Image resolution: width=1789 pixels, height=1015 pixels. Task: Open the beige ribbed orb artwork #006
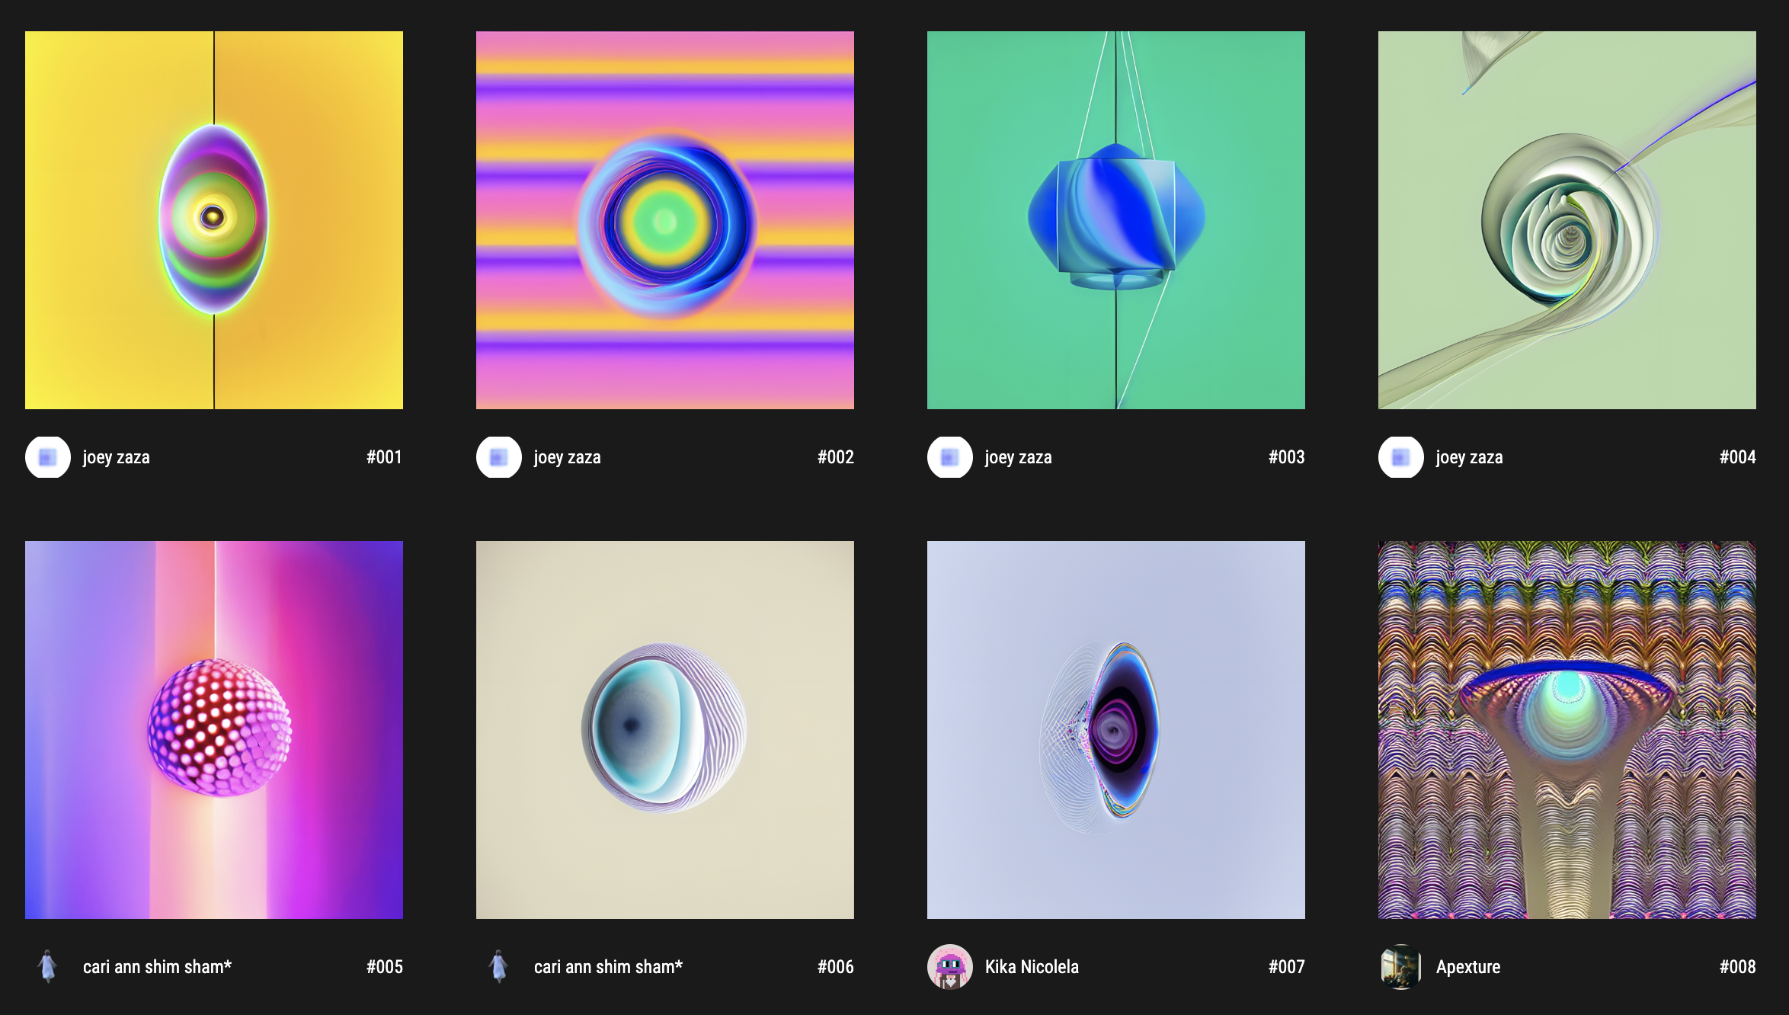[x=665, y=729]
